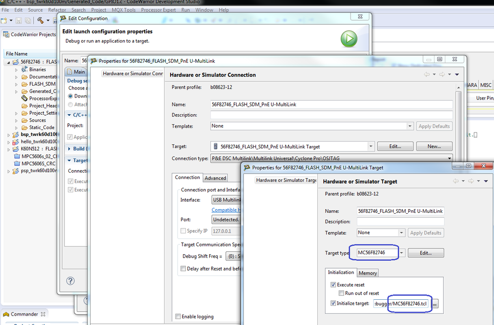Click the forward navigation arrow in Connection properties
The height and width of the screenshot is (325, 494).
coord(442,74)
